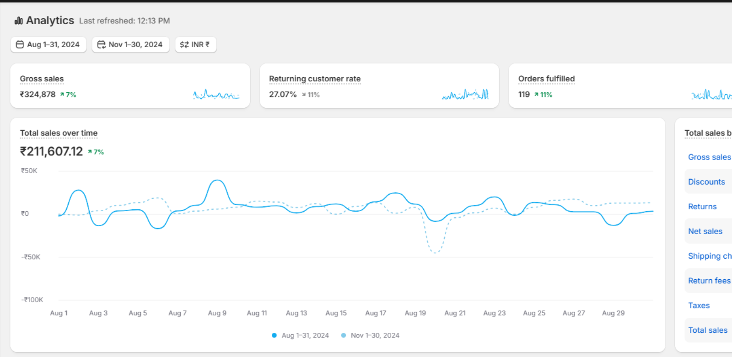Toggle the Aug 1–31, 2024 legend series
This screenshot has height=357, width=732.
[300, 335]
